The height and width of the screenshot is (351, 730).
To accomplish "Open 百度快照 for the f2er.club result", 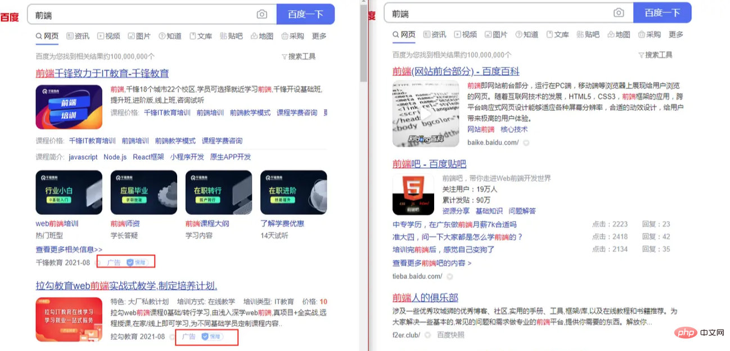I will (x=450, y=335).
